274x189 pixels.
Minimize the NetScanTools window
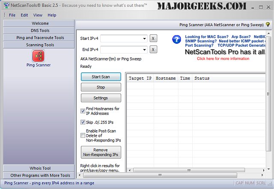(x=253, y=8)
